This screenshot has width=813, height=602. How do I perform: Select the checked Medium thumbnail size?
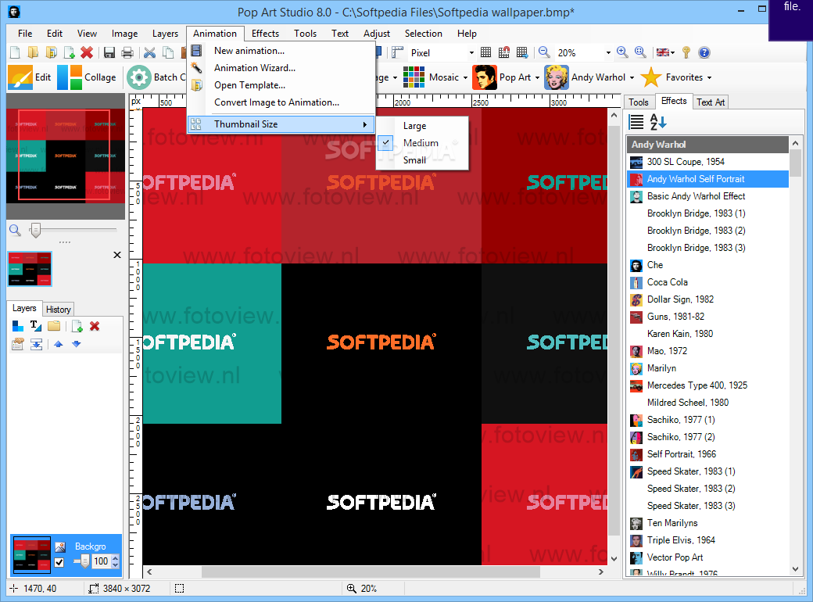[422, 142]
